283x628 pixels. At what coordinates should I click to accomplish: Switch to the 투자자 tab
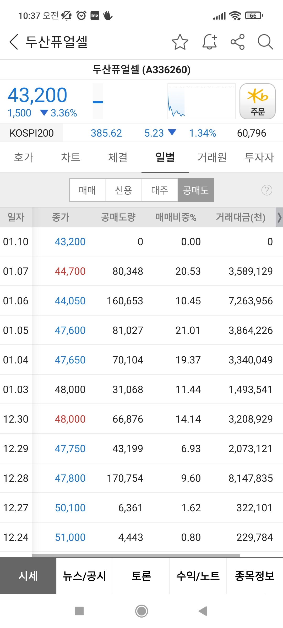tap(259, 158)
